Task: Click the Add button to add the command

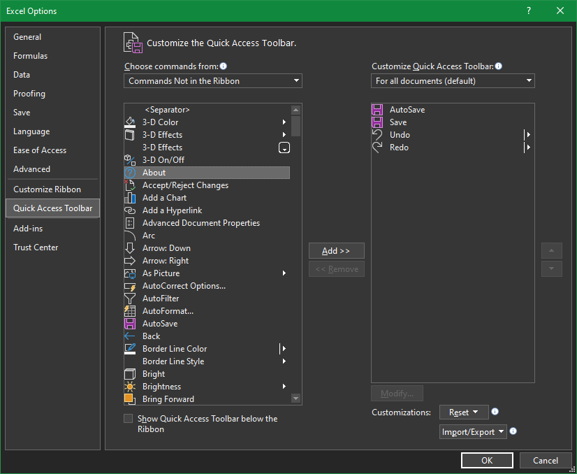Action: point(336,250)
